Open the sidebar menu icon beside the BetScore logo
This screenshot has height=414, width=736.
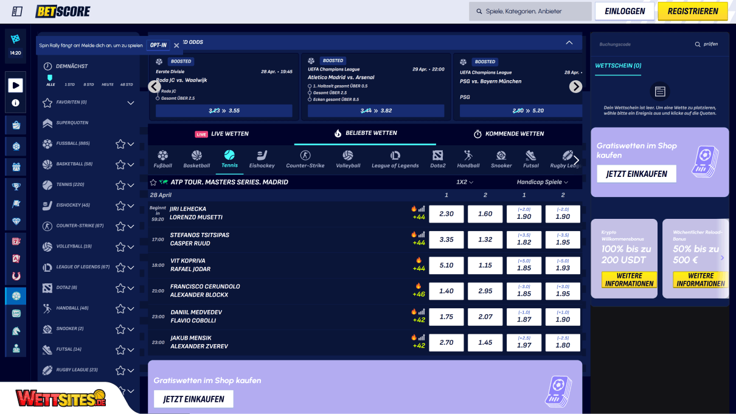[x=17, y=12]
